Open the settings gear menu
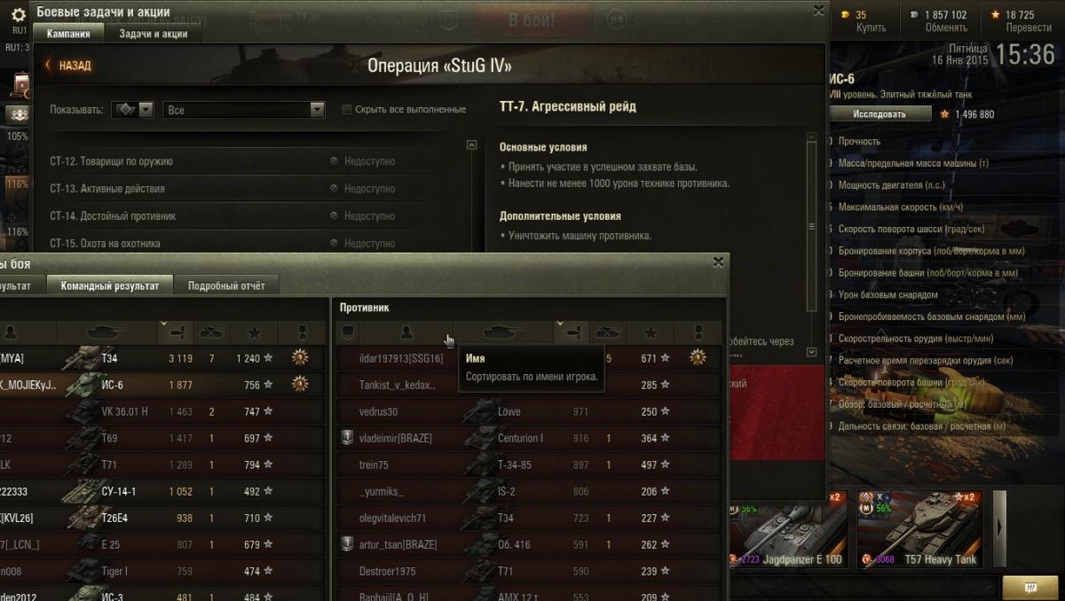 coord(19,14)
